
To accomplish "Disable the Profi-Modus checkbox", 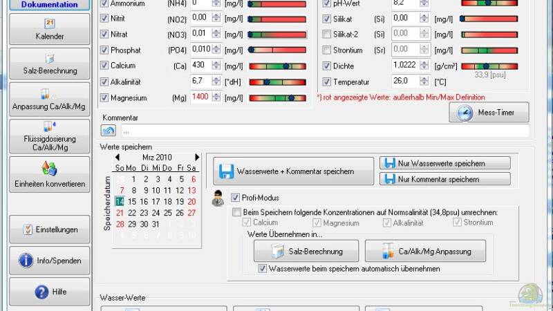I will (236, 197).
